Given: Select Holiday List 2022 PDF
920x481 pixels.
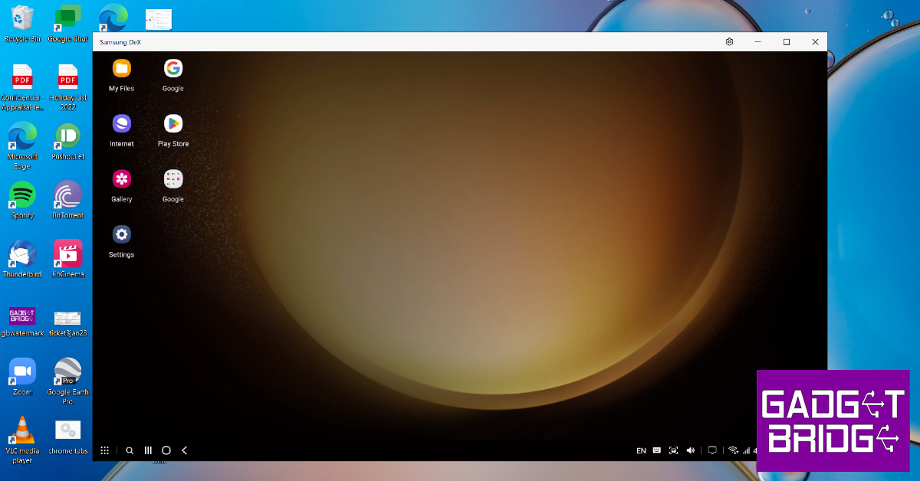Looking at the screenshot, I should 68,87.
